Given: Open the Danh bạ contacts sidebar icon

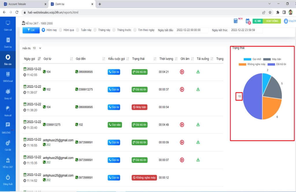Looking at the screenshot, I should coord(8,40).
